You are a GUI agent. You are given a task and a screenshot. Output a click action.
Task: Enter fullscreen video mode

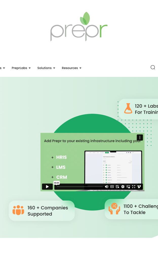(134, 187)
